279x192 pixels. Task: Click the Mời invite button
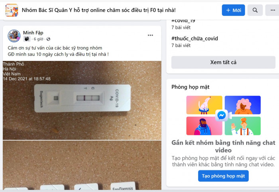pos(233,10)
